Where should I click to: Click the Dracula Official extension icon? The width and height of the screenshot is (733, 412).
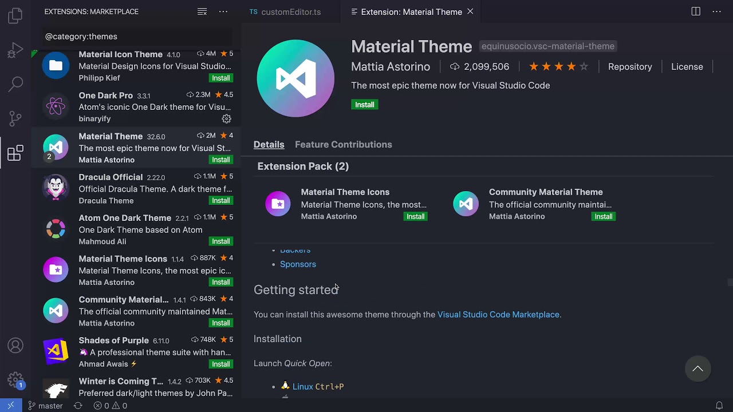[56, 188]
